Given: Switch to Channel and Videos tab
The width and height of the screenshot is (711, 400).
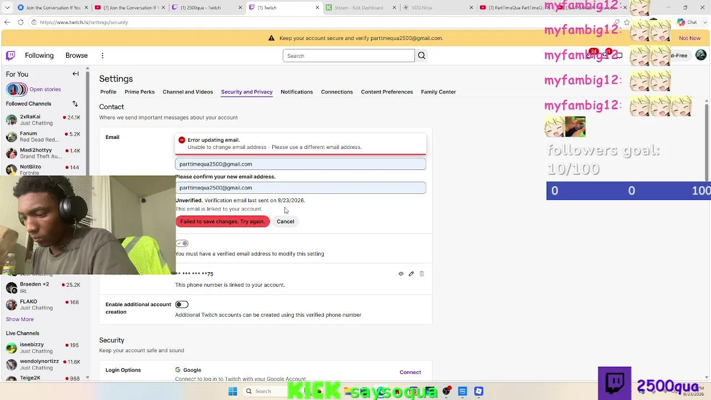Looking at the screenshot, I should [188, 92].
